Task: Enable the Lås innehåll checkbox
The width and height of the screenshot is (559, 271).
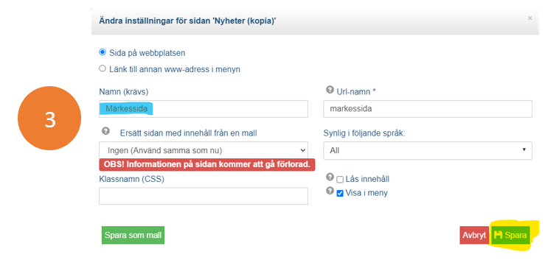Action: click(340, 180)
